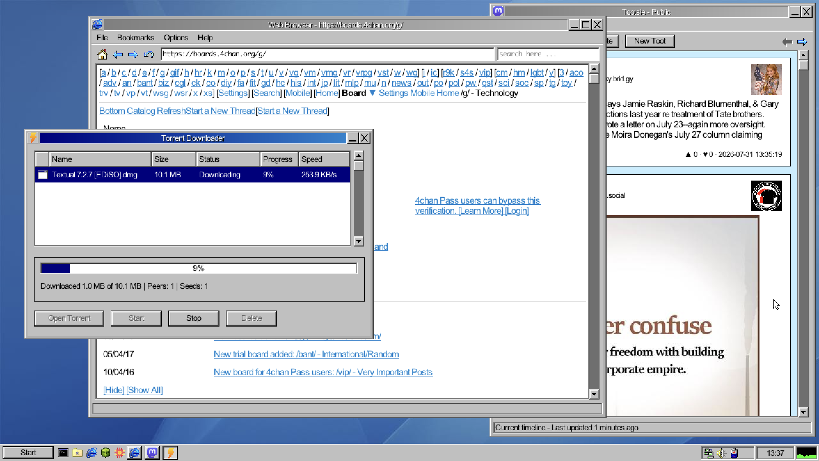Open the black circular avatar on the second toot

[766, 196]
